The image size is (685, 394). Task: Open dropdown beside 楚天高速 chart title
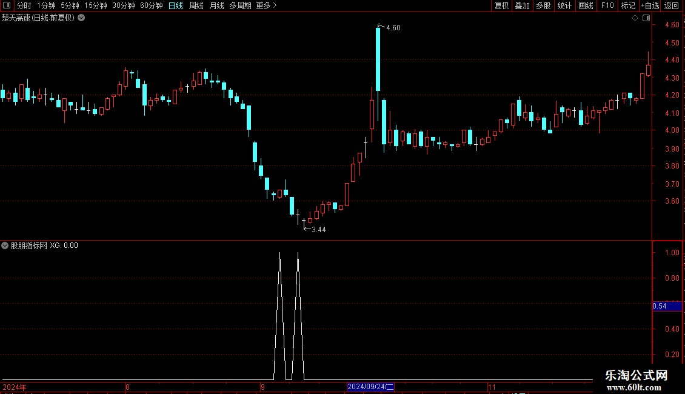pyautogui.click(x=81, y=18)
